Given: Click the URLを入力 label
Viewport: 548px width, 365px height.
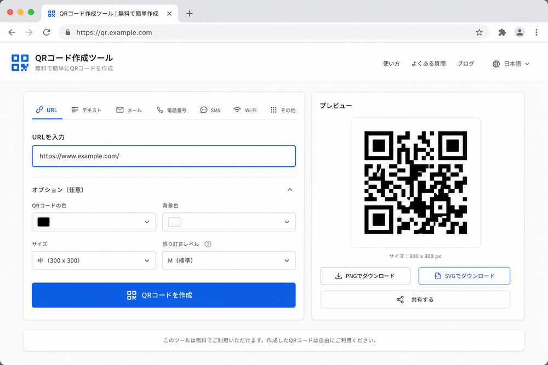Looking at the screenshot, I should (48, 137).
